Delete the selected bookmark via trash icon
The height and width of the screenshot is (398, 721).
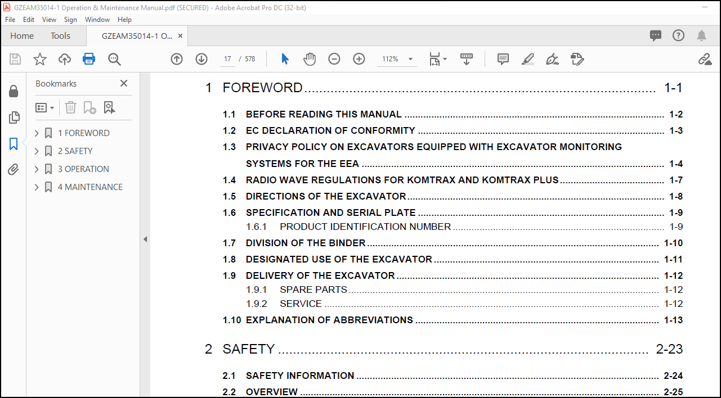pos(70,107)
